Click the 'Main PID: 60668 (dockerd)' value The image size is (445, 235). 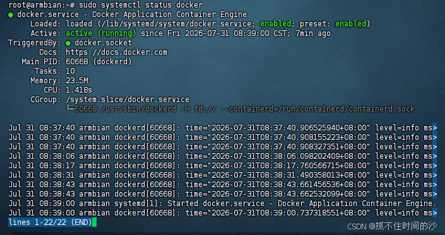tap(98, 62)
